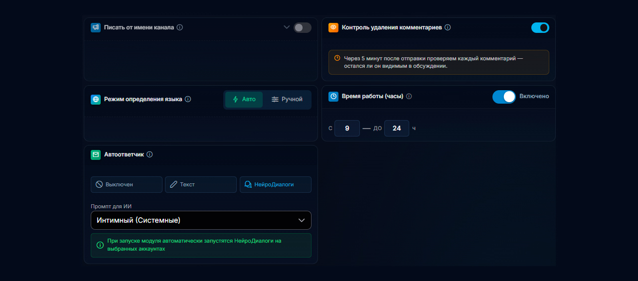This screenshot has width=638, height=281.
Task: Turn off the Время работы toggle
Action: 504,97
